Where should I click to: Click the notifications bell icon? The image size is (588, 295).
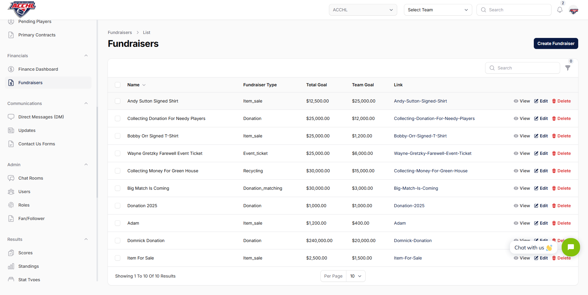tap(560, 10)
